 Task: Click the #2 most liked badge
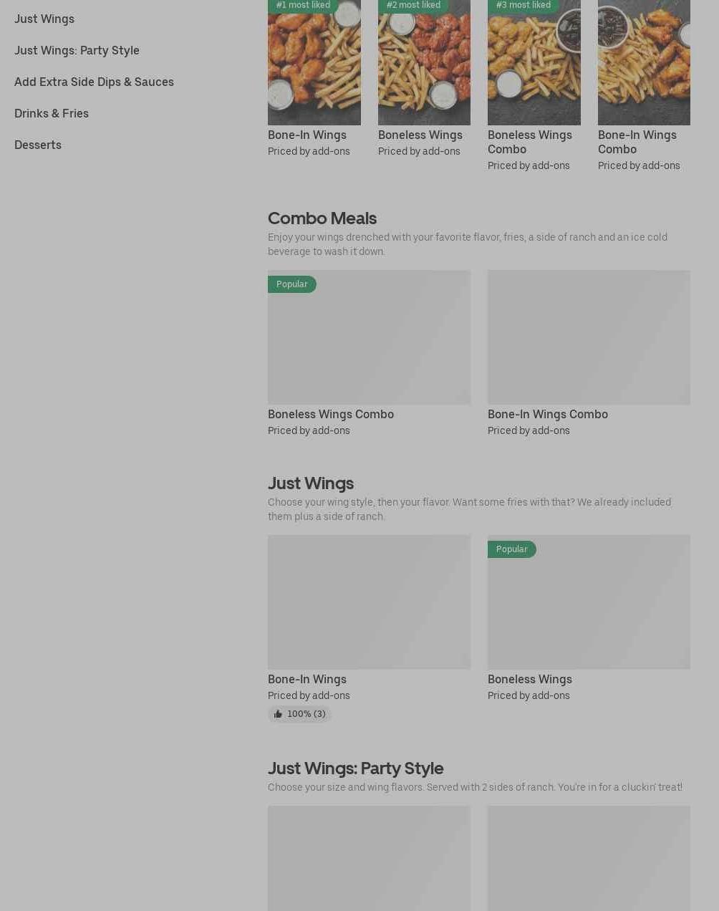(413, 6)
